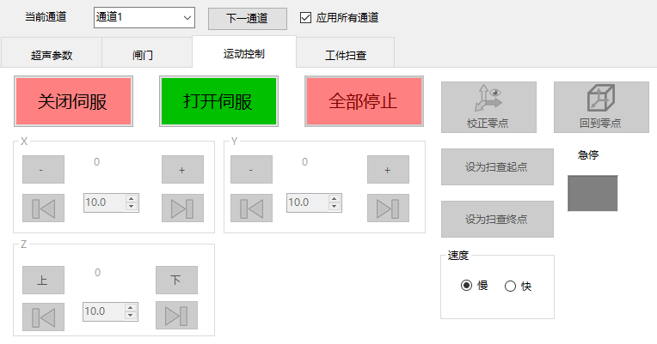This screenshot has height=344, width=657.
Task: Jump Z axis to start position icon
Action: coord(43,316)
